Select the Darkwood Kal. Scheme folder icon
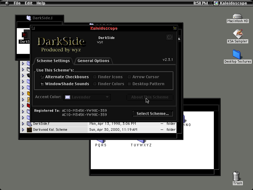 [x=29, y=130]
